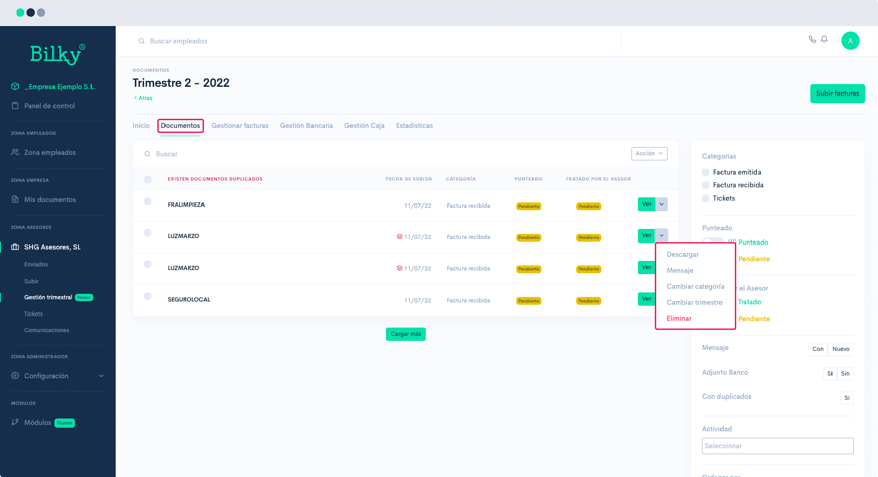Check the Factura recibida category
The image size is (878, 477).
(x=706, y=185)
